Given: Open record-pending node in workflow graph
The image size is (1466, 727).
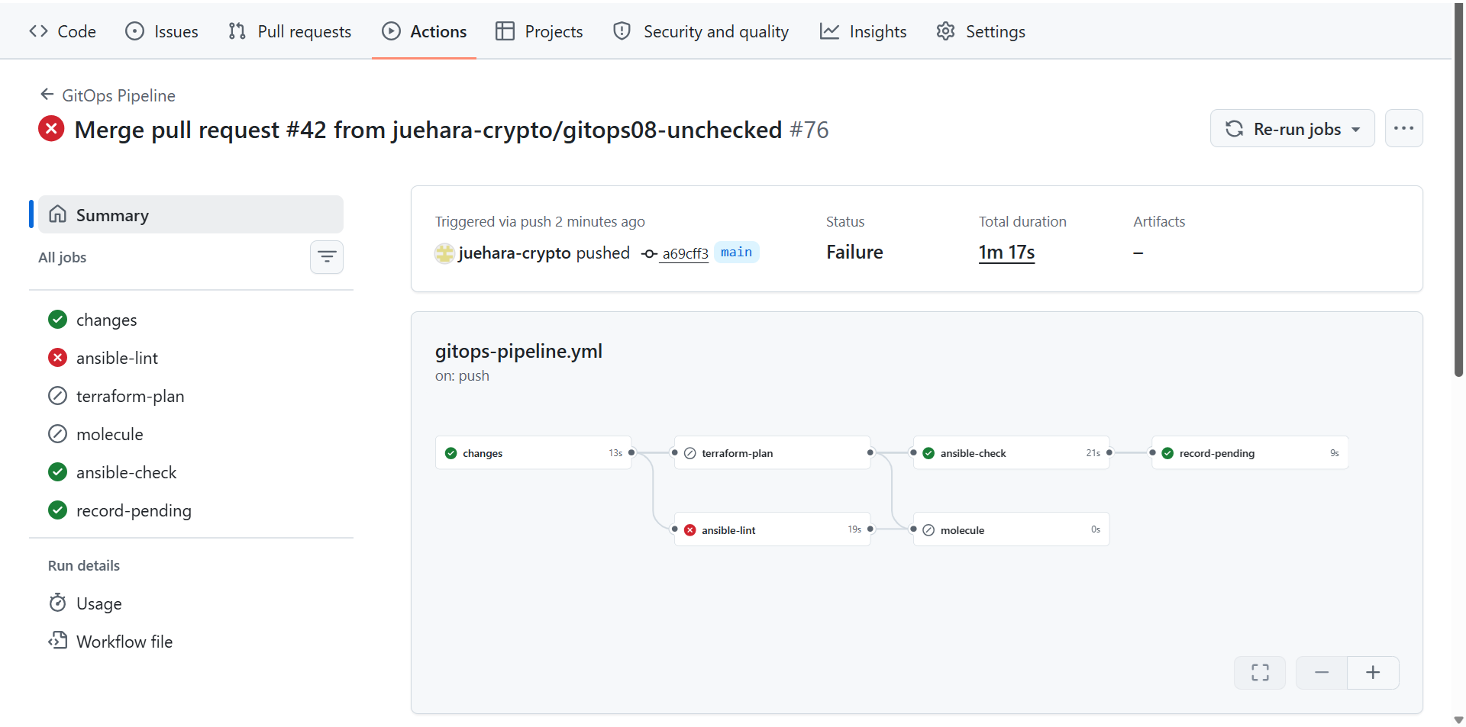Looking at the screenshot, I should coord(1250,453).
